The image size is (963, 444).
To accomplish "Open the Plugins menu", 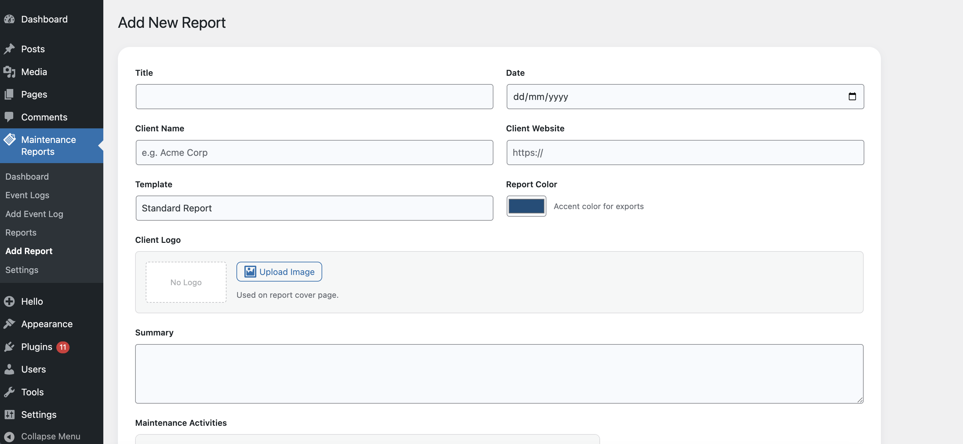I will click(x=52, y=346).
